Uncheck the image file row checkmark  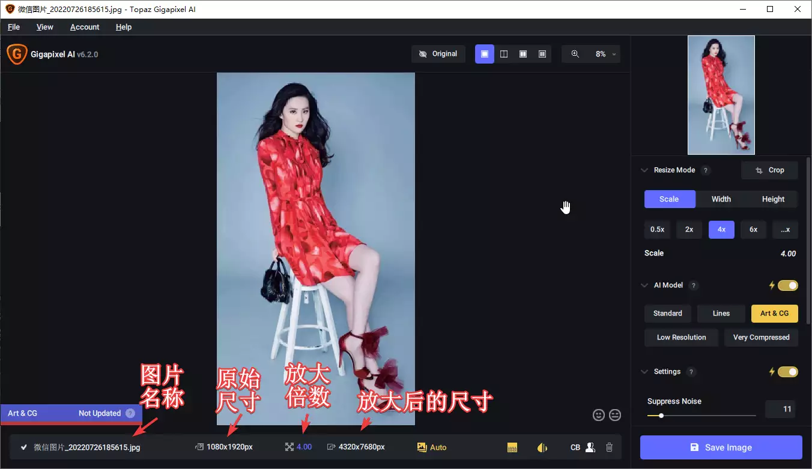[x=24, y=447]
